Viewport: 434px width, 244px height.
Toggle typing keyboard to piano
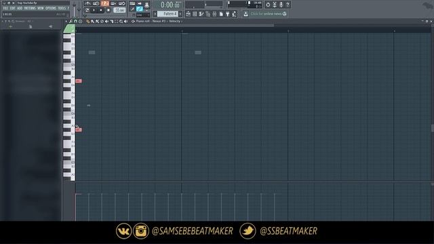(x=132, y=3)
